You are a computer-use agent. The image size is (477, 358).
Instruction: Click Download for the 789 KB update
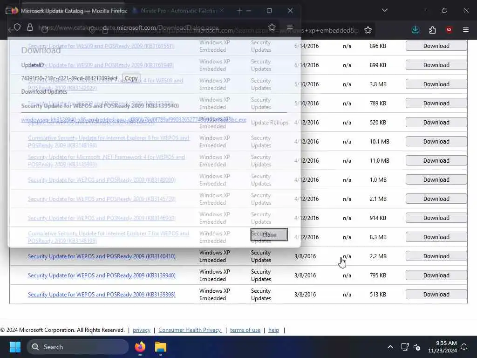(x=436, y=103)
